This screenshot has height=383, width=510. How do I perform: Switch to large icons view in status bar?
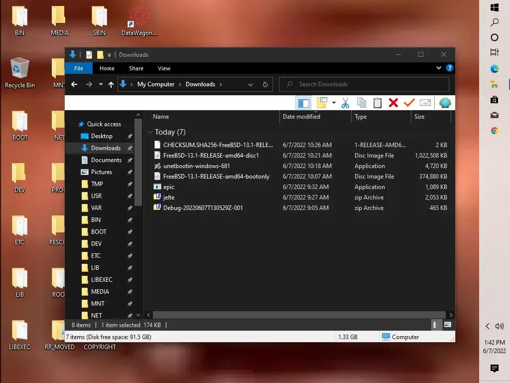pos(448,325)
